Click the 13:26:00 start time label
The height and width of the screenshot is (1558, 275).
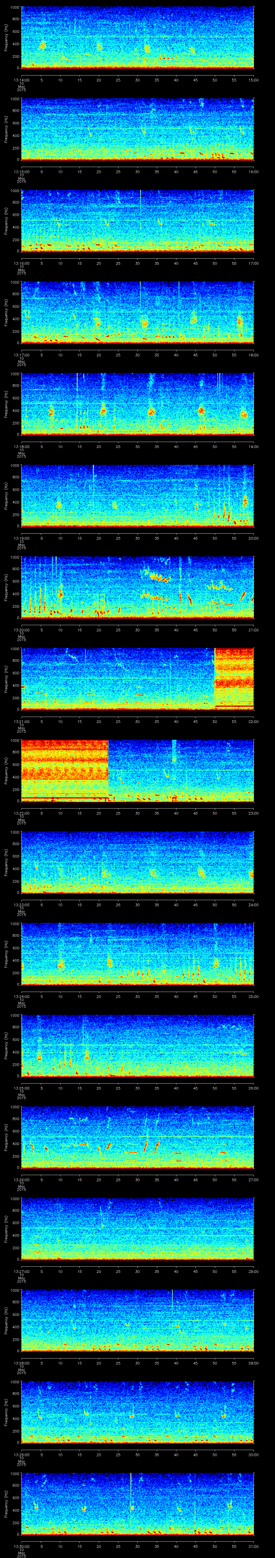pyautogui.click(x=21, y=1180)
